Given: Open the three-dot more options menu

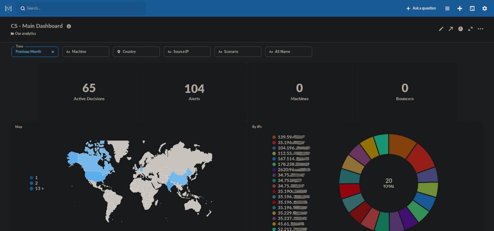Looking at the screenshot, I should [480, 29].
